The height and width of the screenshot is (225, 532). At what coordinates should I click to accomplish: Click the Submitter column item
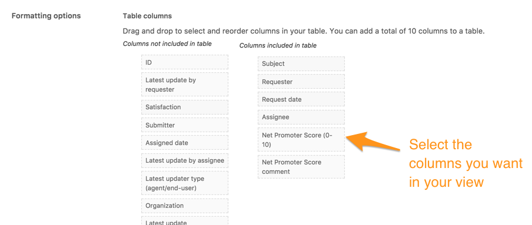coord(185,125)
